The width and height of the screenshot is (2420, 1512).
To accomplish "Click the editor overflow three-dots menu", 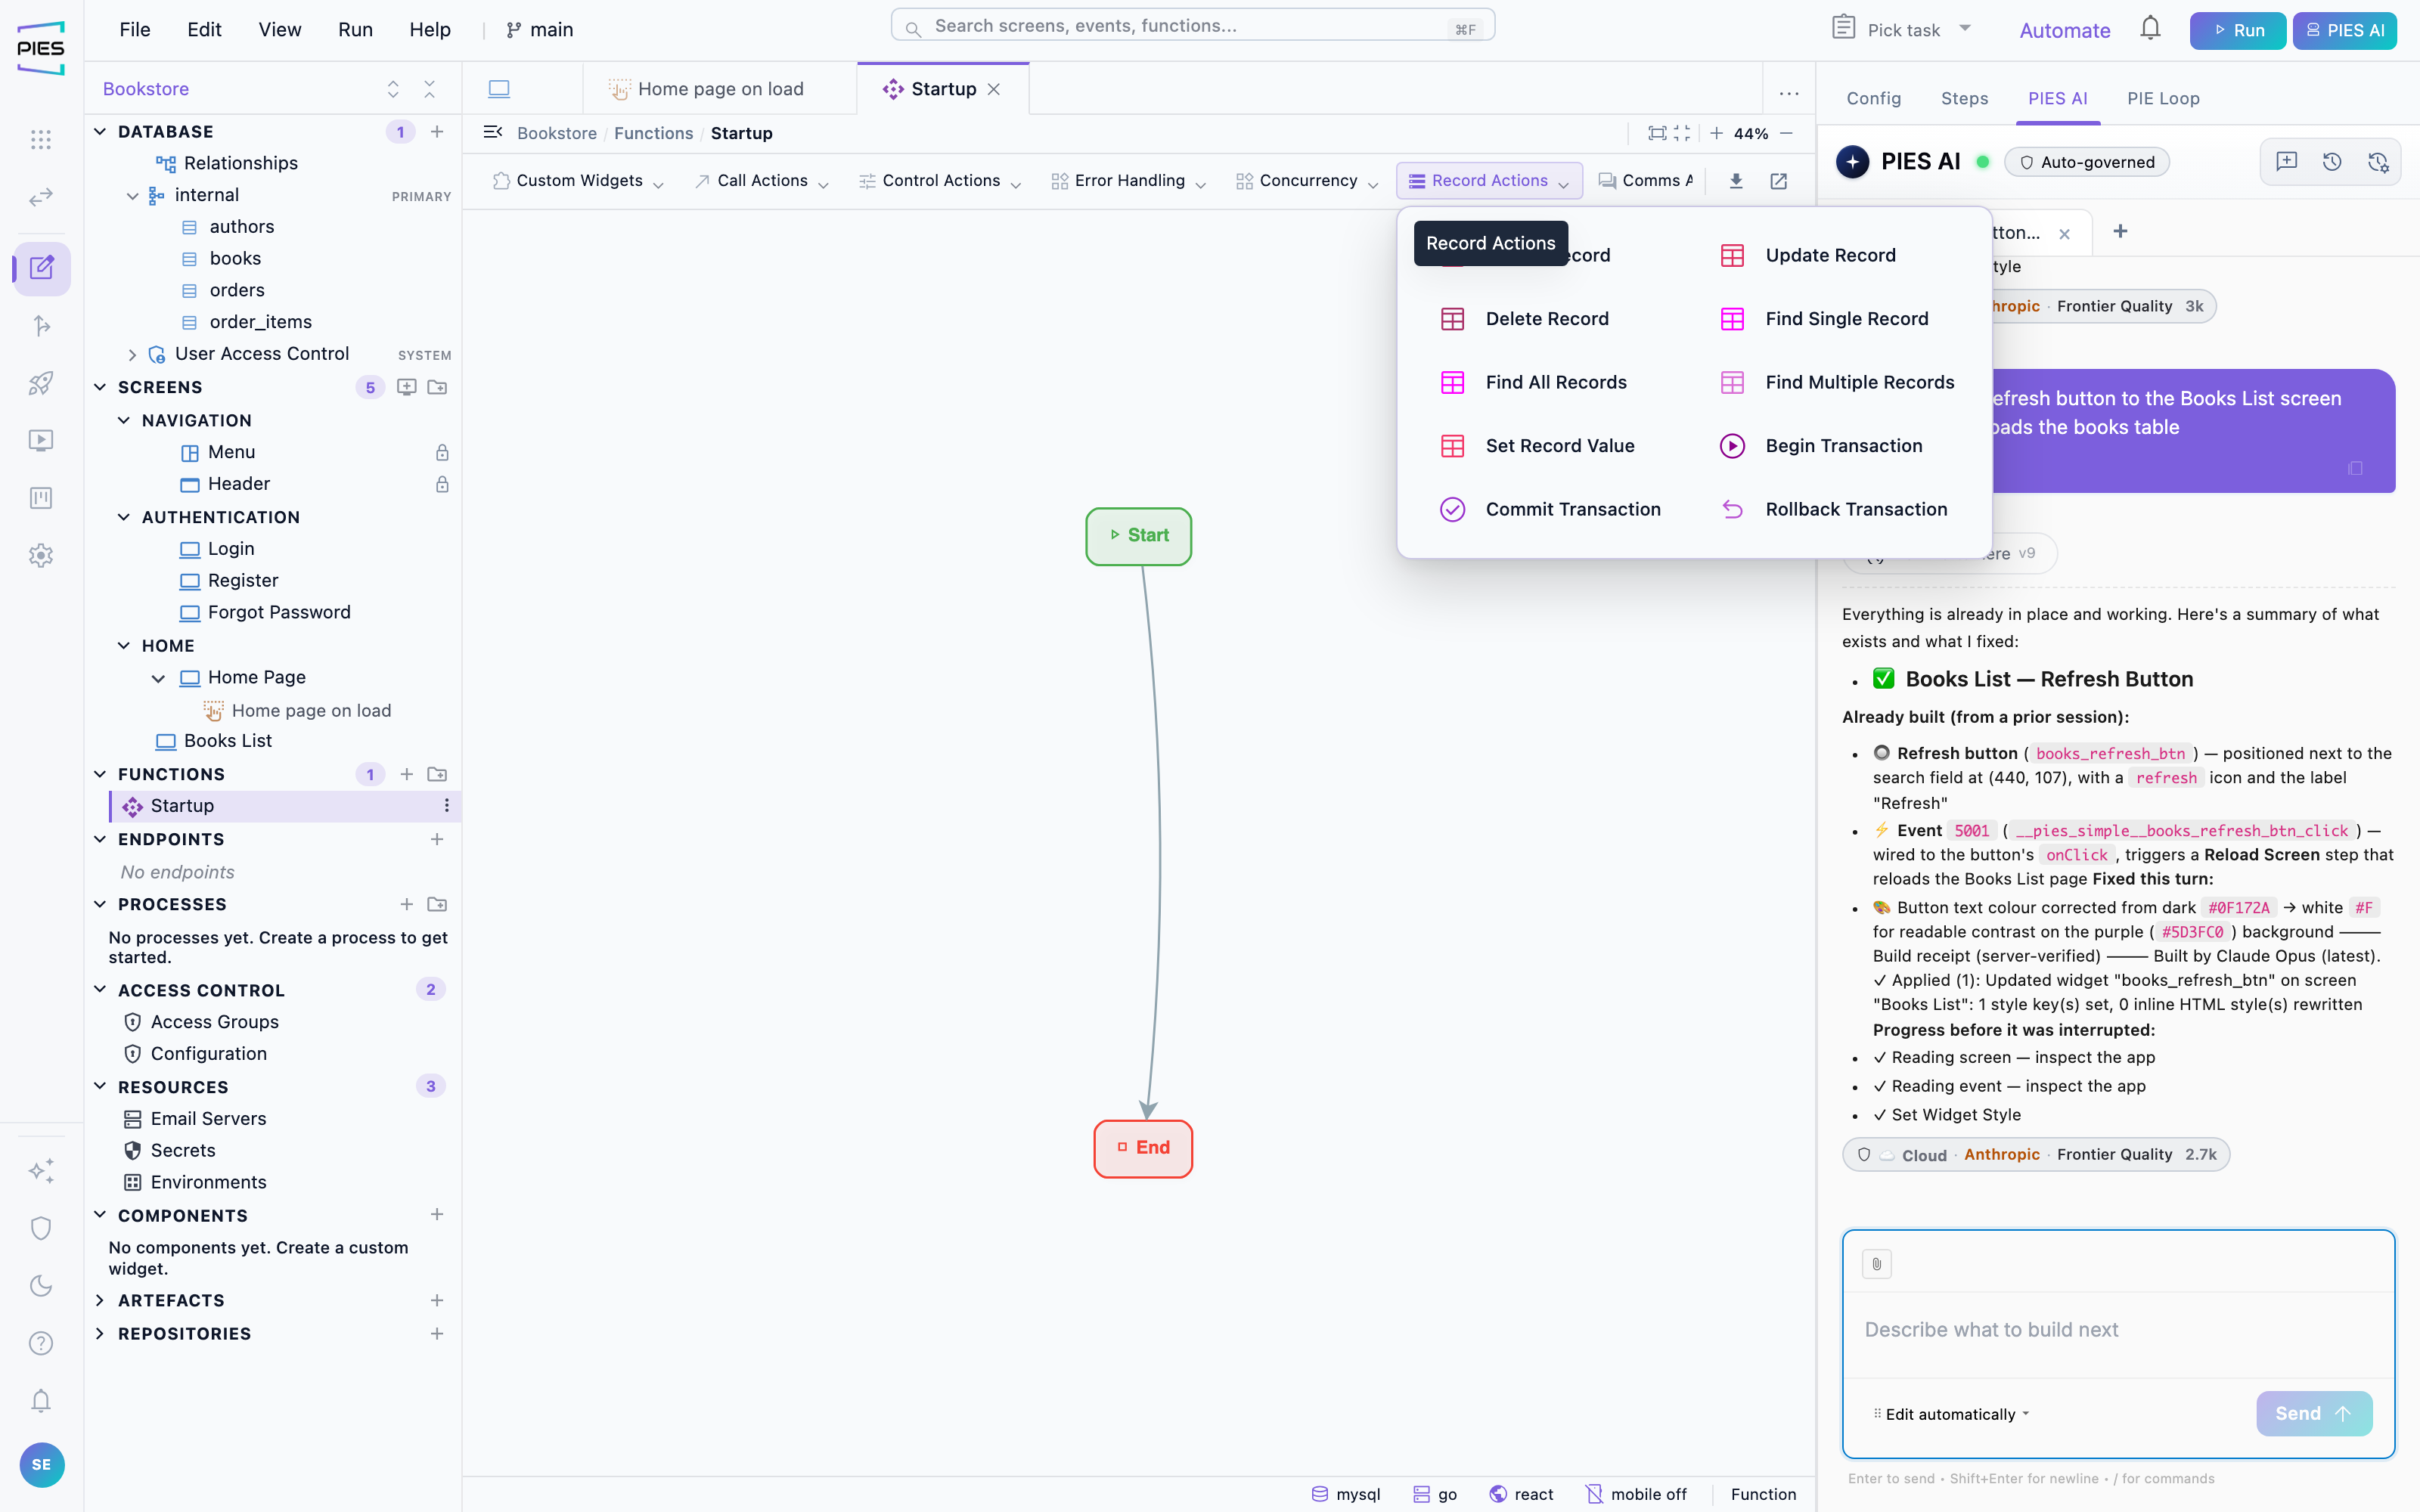I will (x=1789, y=94).
